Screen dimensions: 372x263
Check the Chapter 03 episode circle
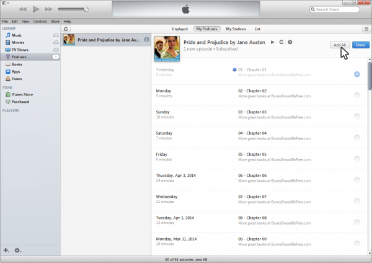[357, 117]
